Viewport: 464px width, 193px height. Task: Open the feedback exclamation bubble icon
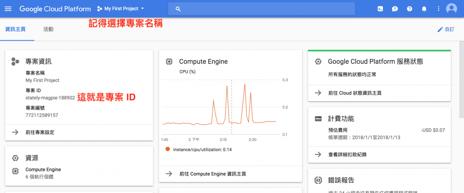point(395,9)
